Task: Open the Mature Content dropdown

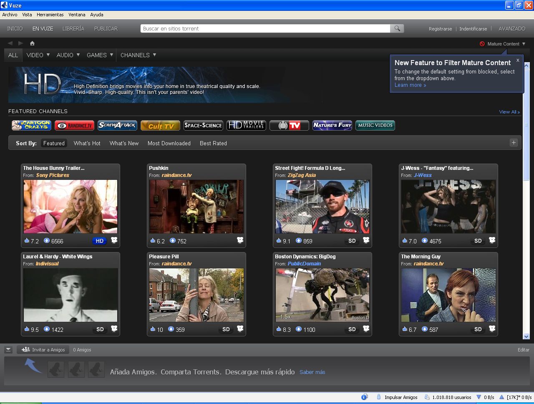Action: click(x=503, y=44)
